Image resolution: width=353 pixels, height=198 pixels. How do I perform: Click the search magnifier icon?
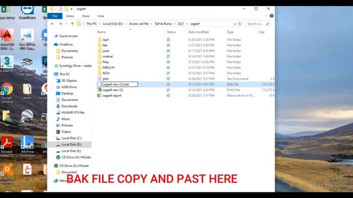(268, 24)
